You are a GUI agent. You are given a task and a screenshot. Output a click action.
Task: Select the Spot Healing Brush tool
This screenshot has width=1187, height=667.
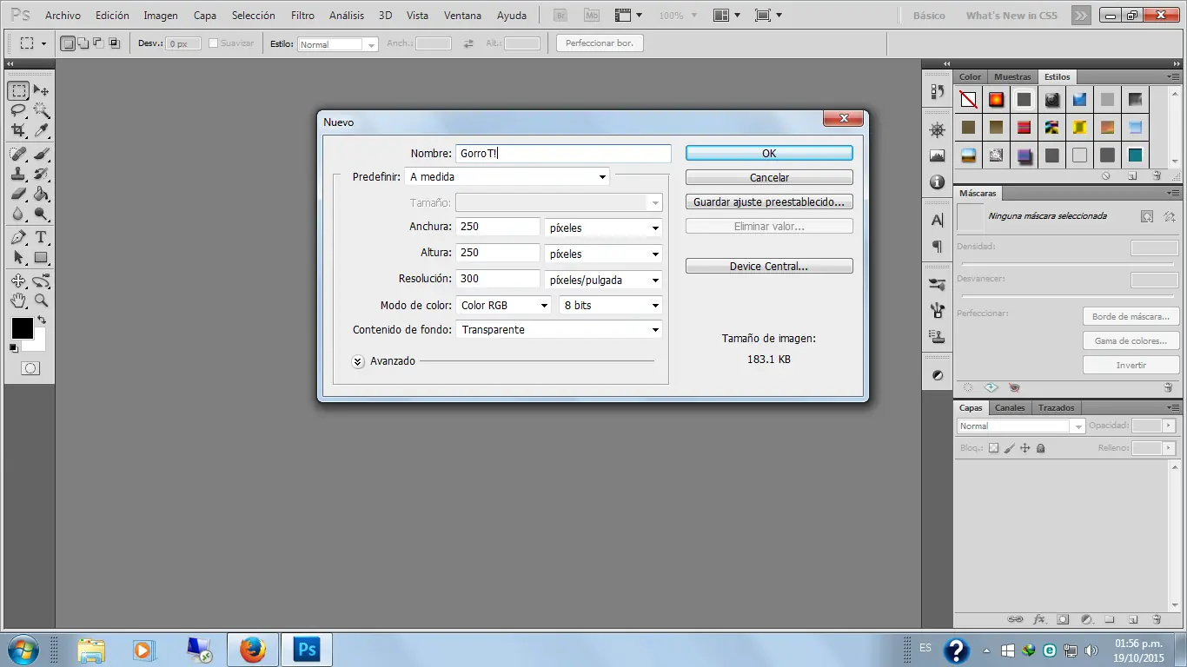18,154
